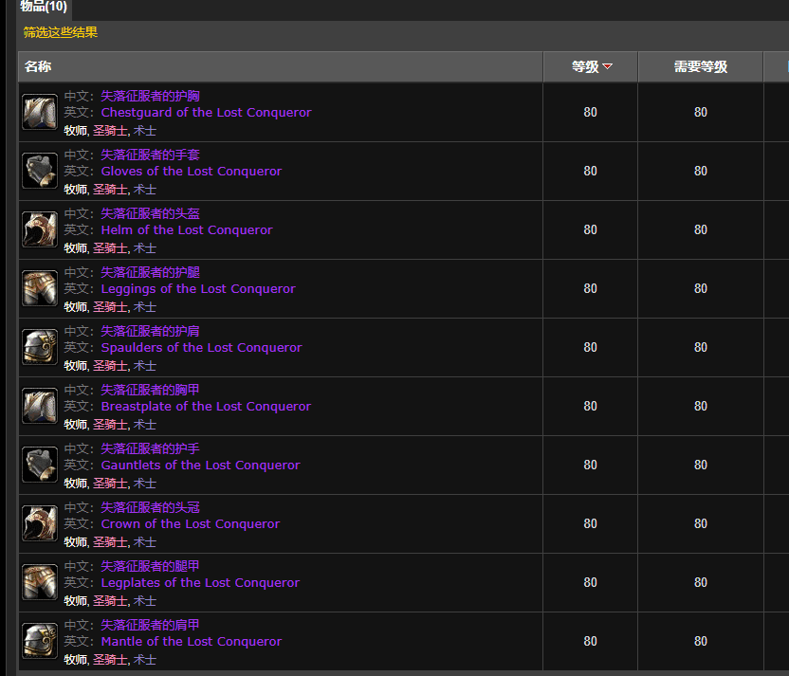The width and height of the screenshot is (789, 676).
Task: Open the 失落征服者的胸甲 item link
Action: pyautogui.click(x=150, y=391)
